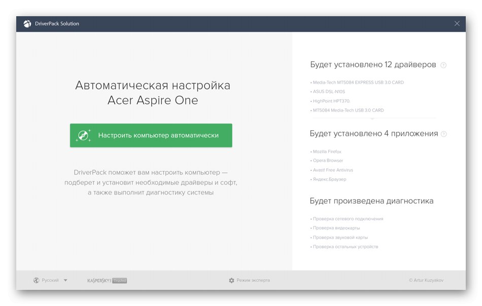Click the gear icon for expert mode
This screenshot has height=306, width=482.
231,280
